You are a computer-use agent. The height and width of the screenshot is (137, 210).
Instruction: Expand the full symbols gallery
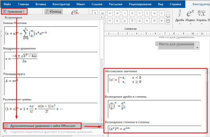pos(168,22)
